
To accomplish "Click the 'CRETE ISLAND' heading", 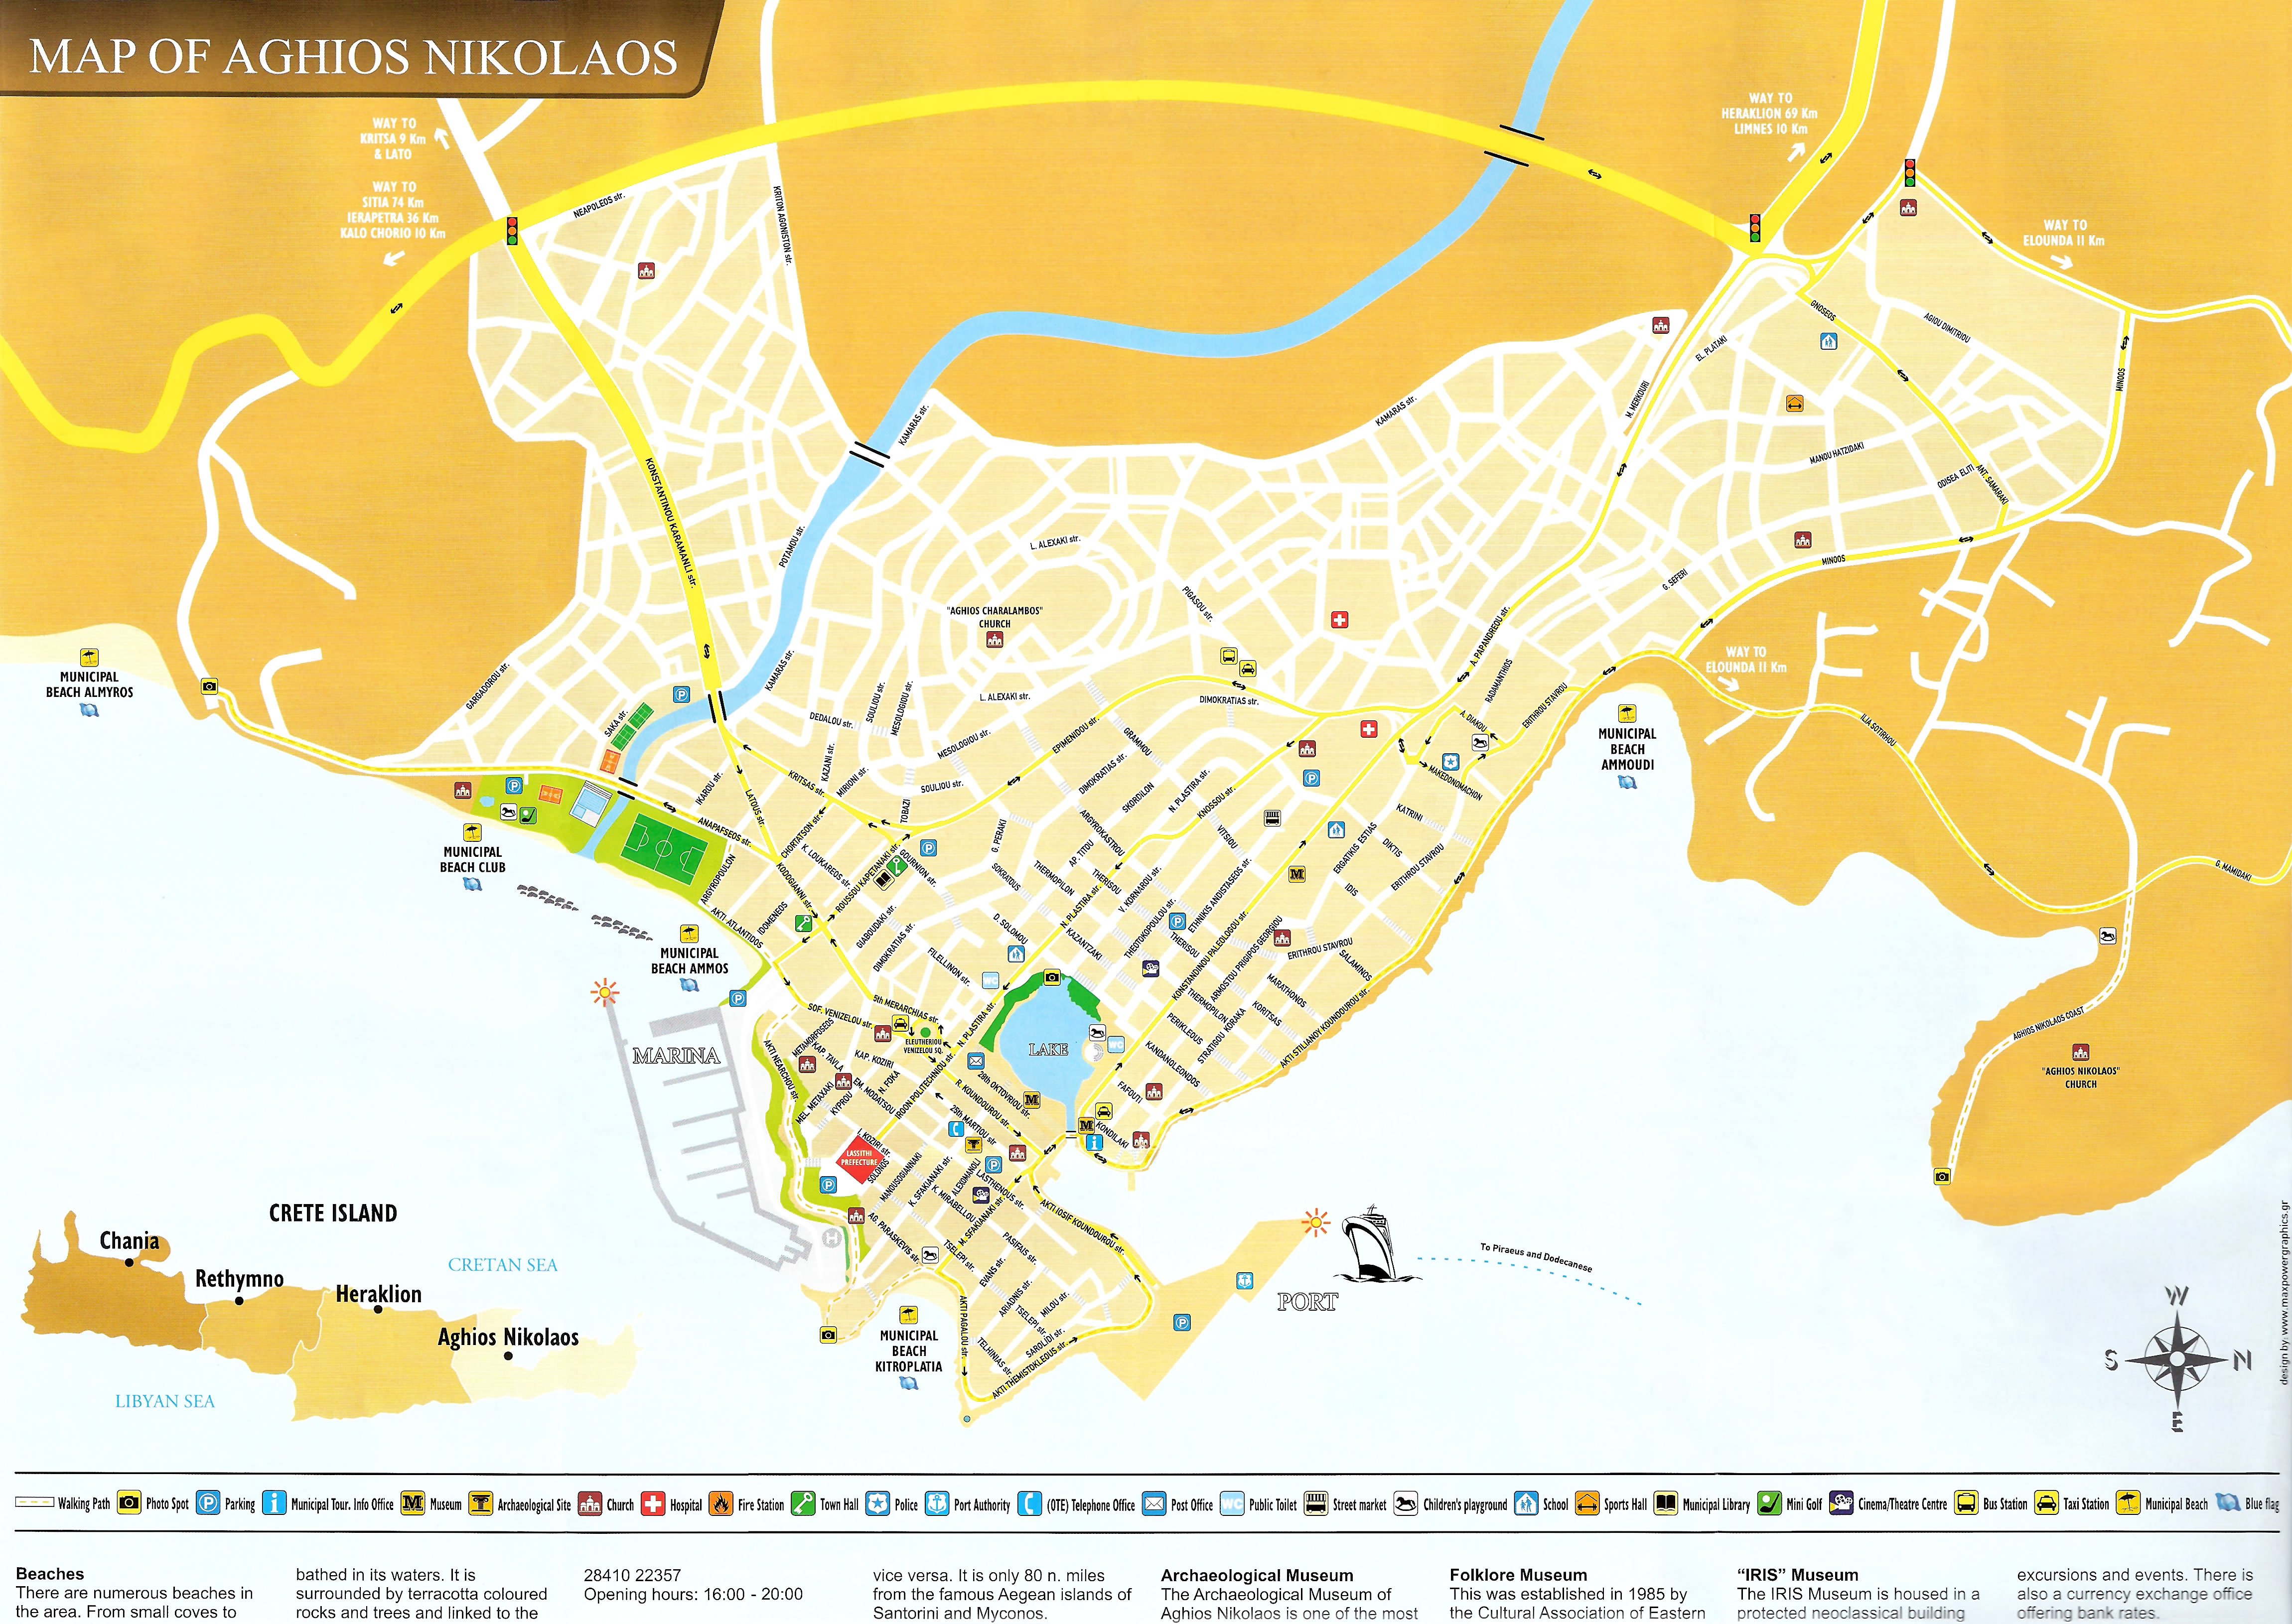I will click(x=333, y=1213).
